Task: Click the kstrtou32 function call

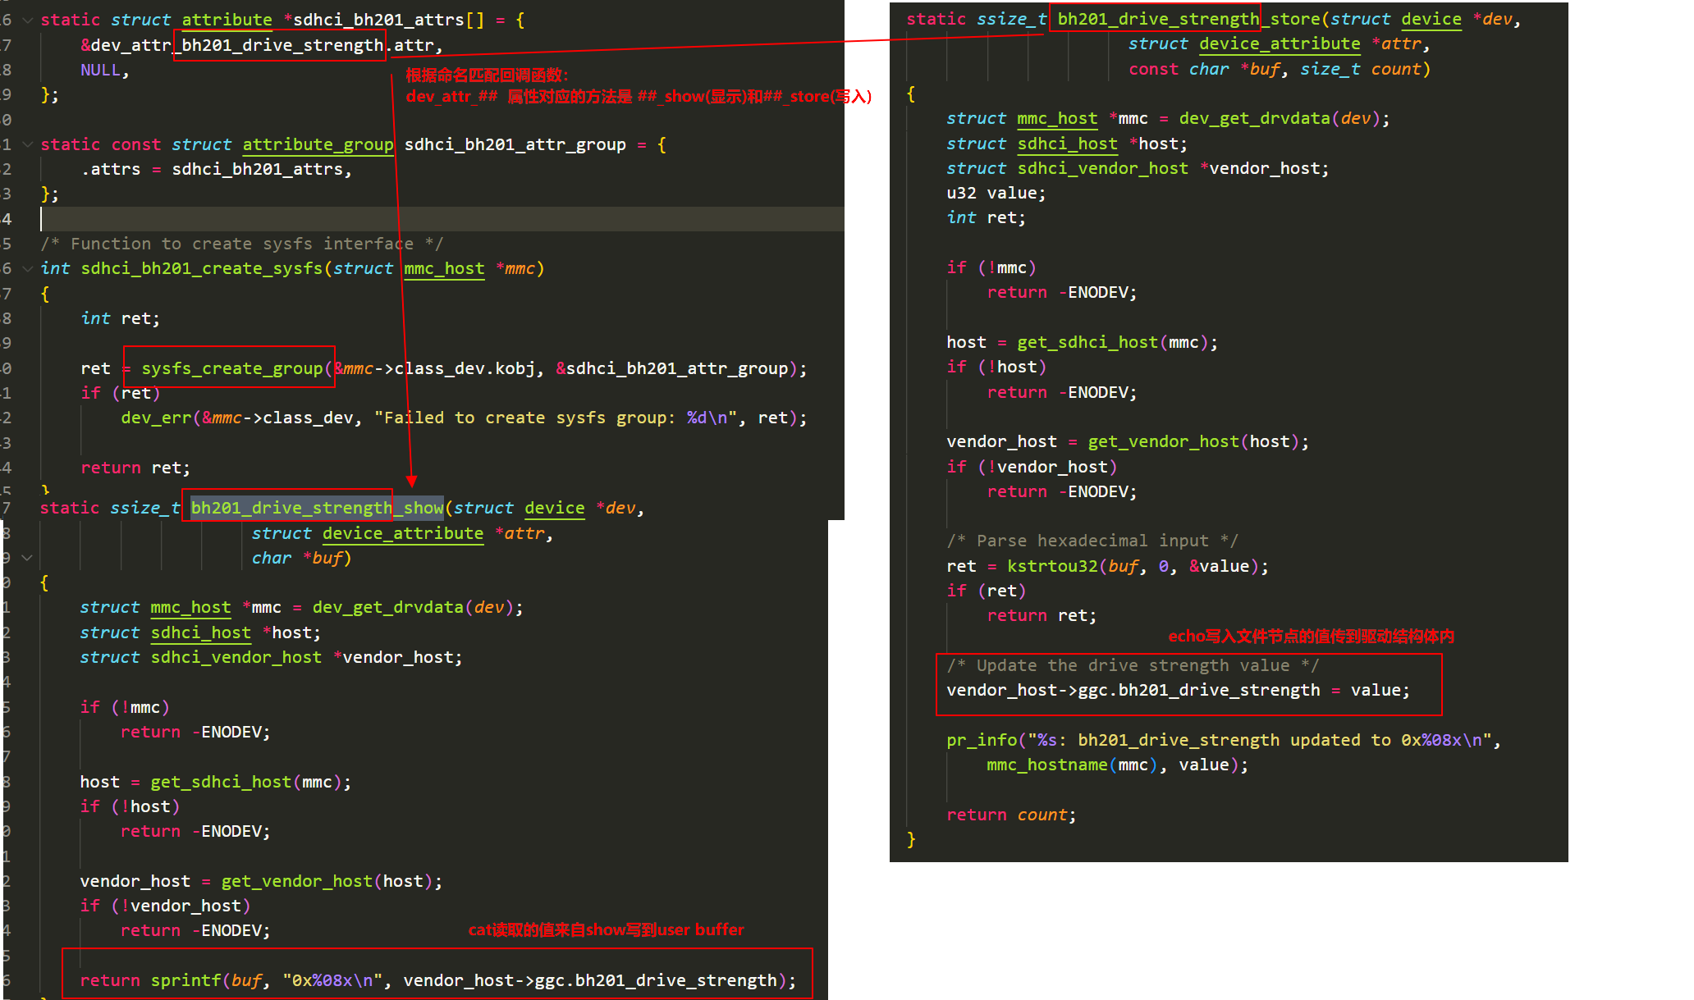Action: (1052, 566)
